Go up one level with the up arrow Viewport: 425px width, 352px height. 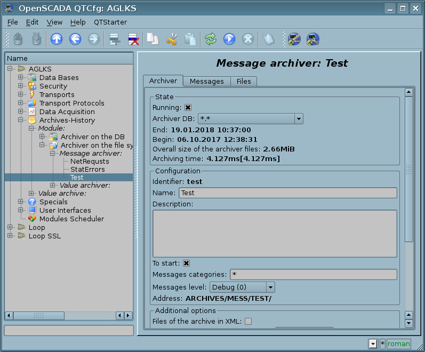coord(57,39)
